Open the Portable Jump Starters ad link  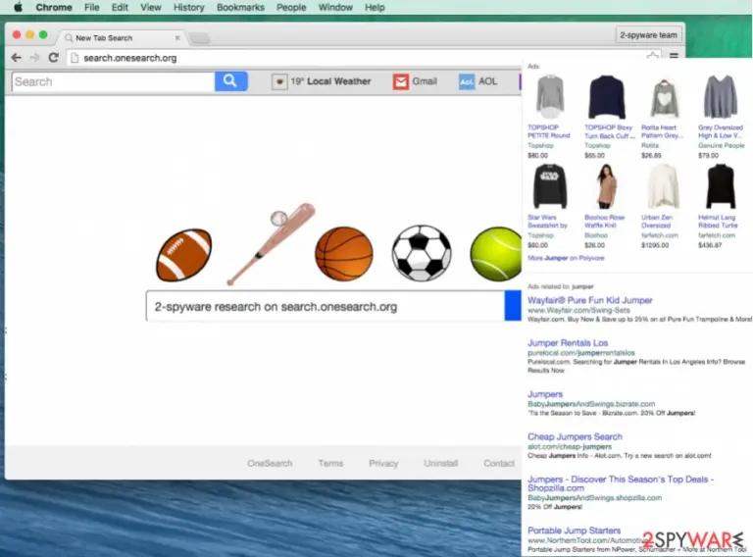click(x=574, y=531)
